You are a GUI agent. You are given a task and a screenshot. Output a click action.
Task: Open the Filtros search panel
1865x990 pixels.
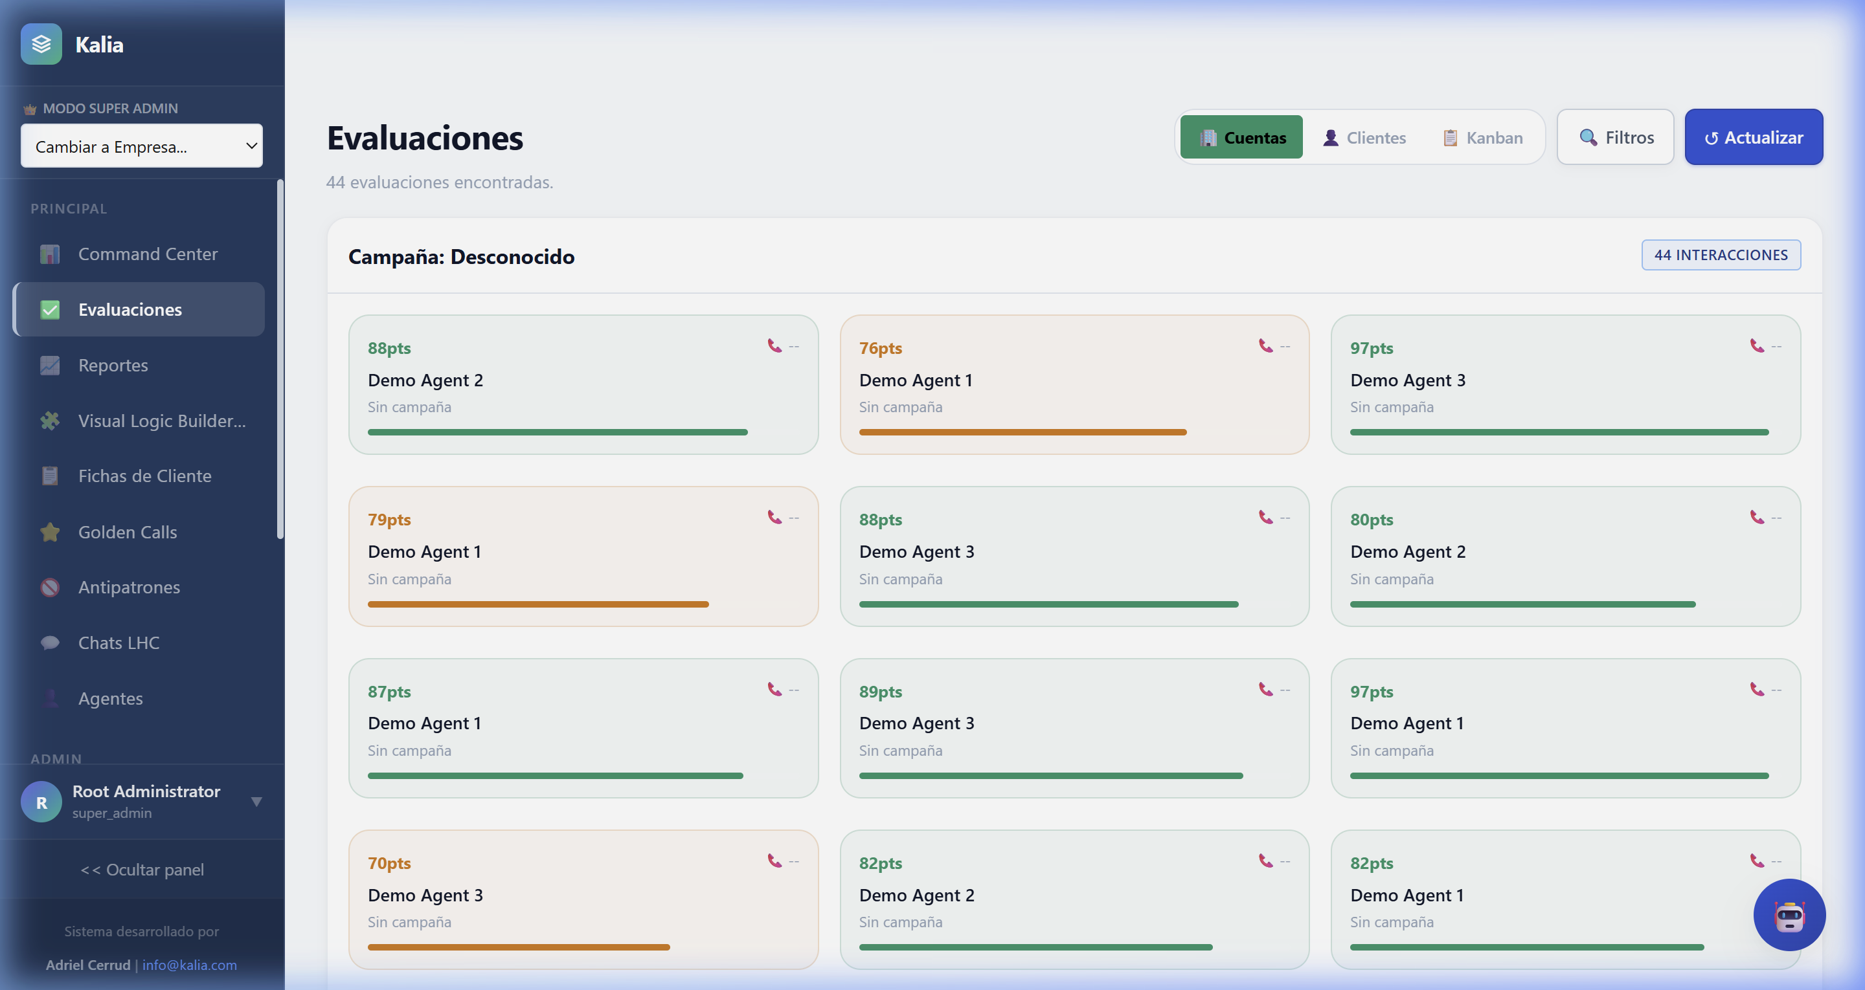coord(1615,137)
